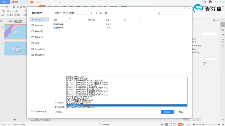Open the location (位置) WPS网盘 dropdown
This screenshot has width=225, height=126.
pos(76,13)
